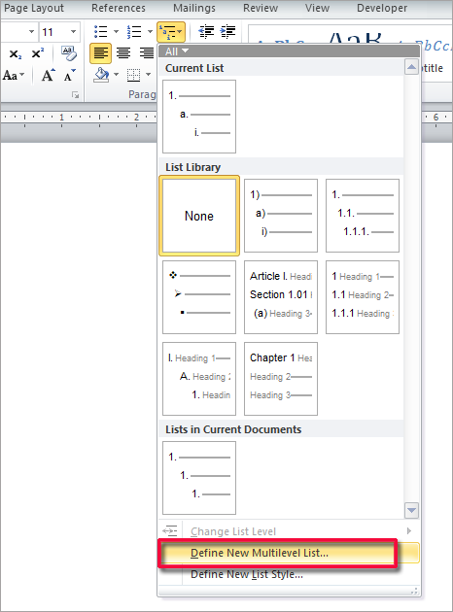Click the Decrease Indent icon
453x612 pixels.
[x=206, y=32]
